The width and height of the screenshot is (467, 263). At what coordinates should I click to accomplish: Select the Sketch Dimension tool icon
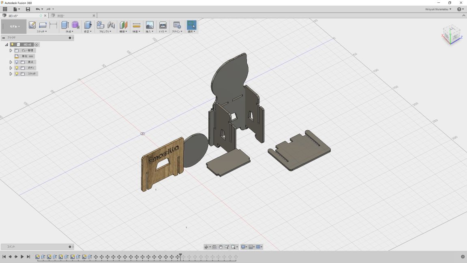[54, 25]
